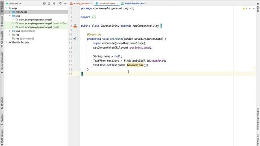This screenshot has height=146, width=260.
Task: Expand the Gradle Scripts node
Action: click(x=6, y=42)
